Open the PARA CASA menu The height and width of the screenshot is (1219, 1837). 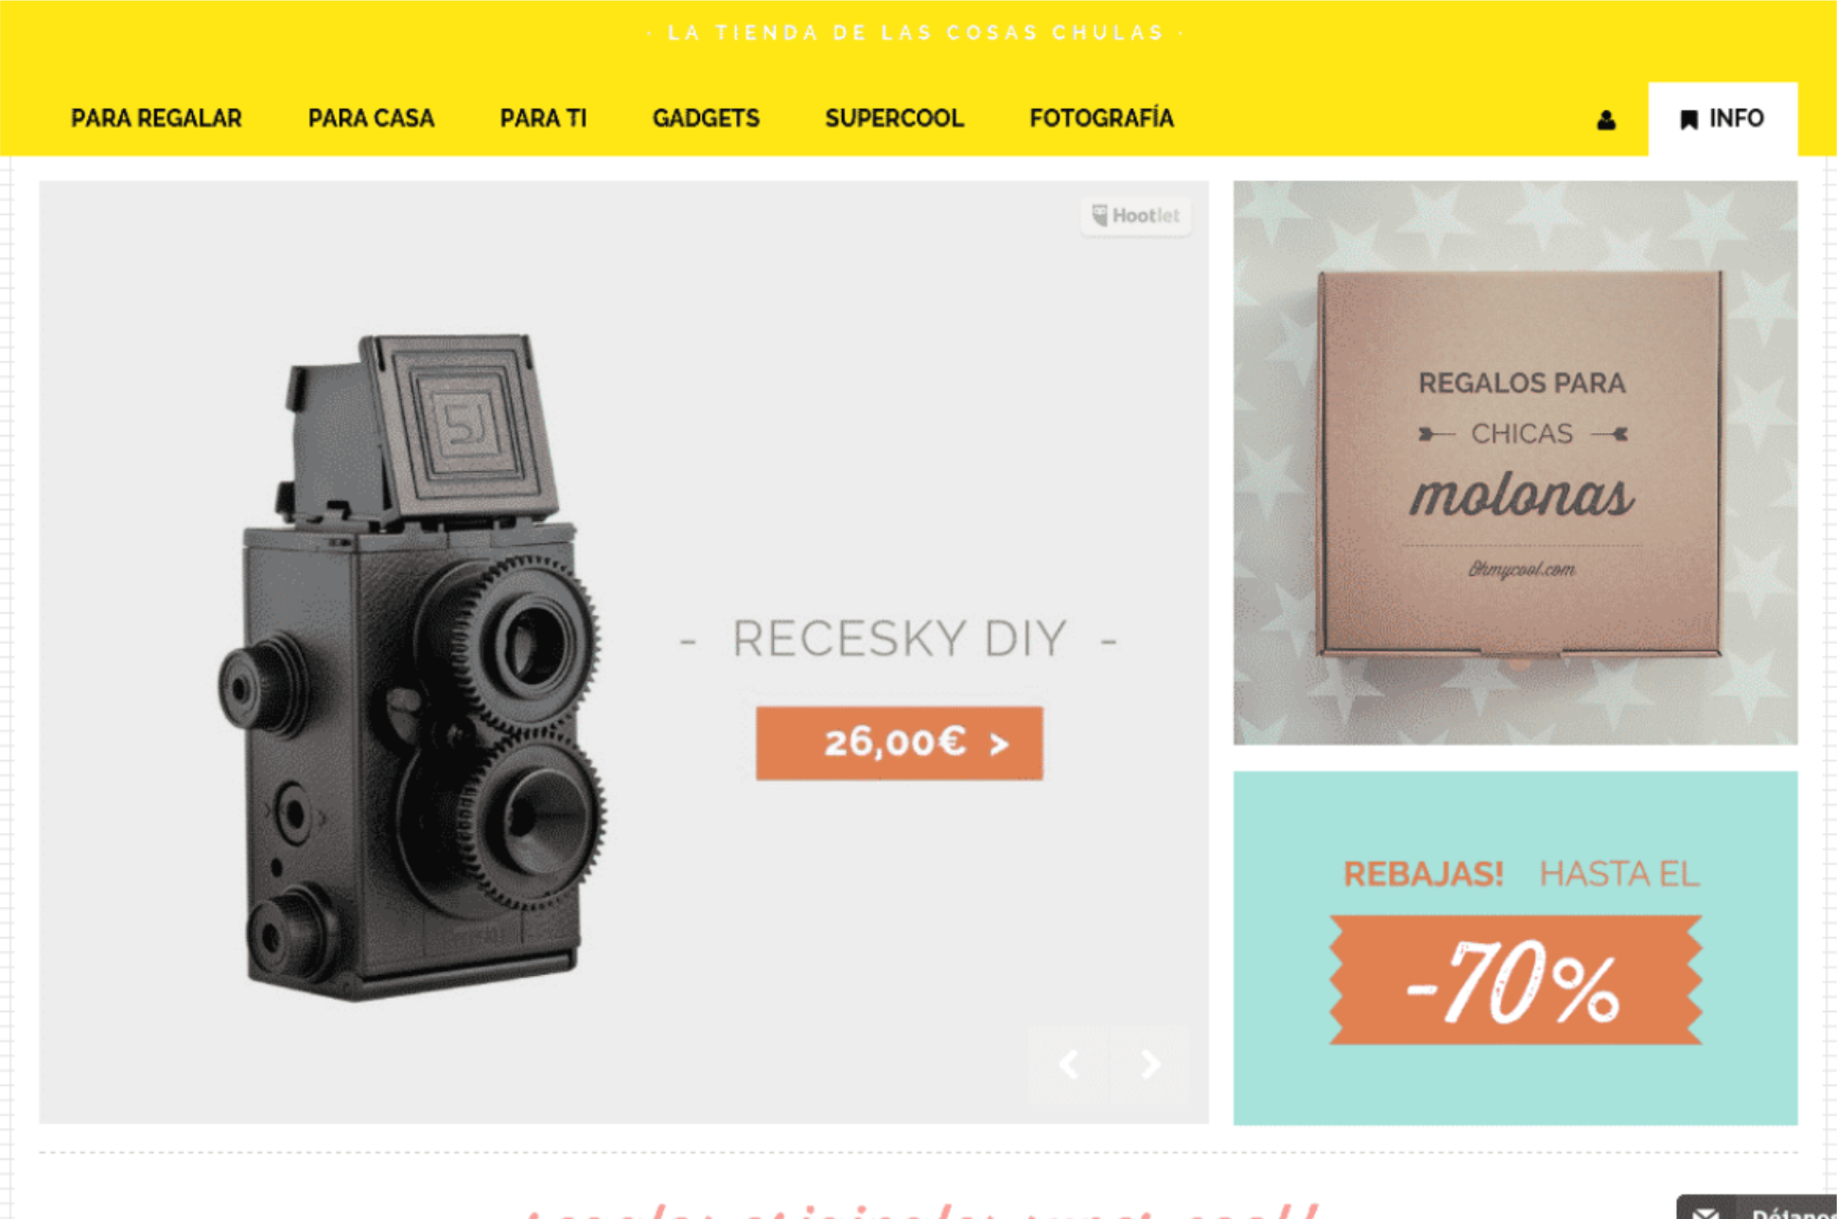click(371, 118)
